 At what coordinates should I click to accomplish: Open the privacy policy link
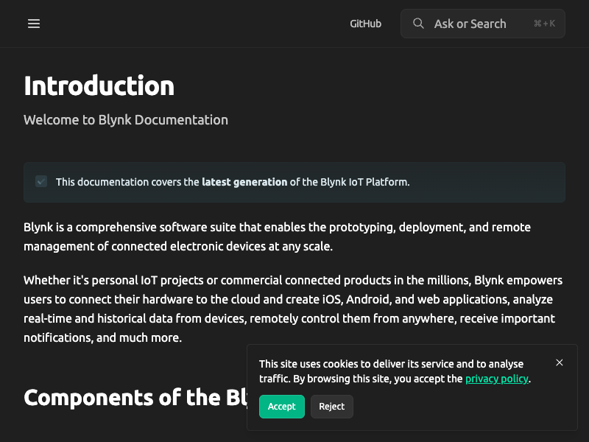(496, 379)
